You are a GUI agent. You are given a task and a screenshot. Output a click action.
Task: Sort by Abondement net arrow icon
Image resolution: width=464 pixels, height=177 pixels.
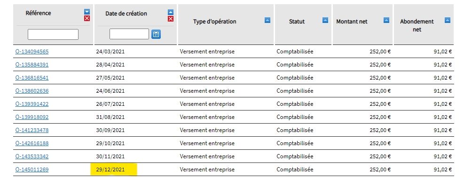(448, 20)
